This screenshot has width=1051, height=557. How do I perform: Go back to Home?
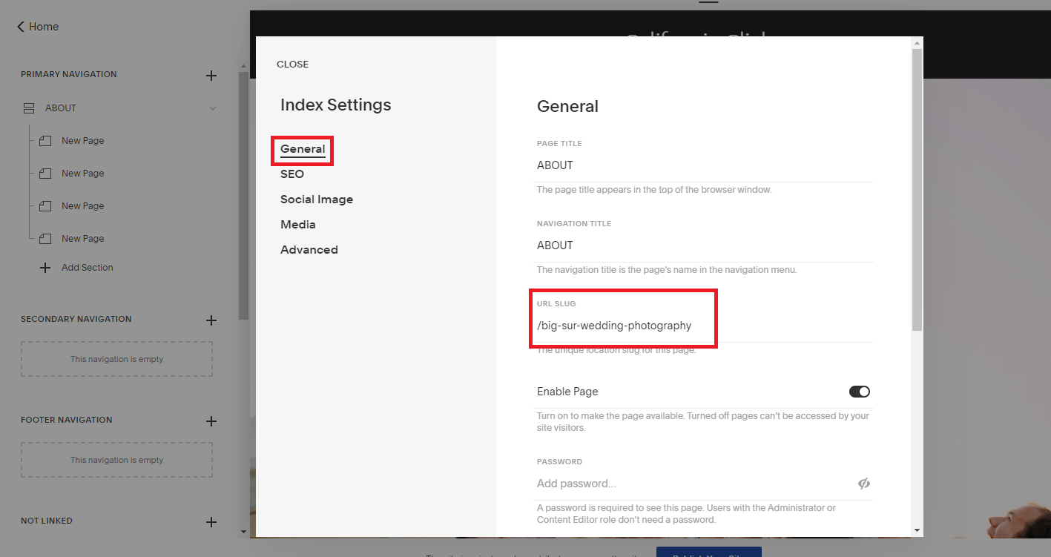[x=38, y=27]
